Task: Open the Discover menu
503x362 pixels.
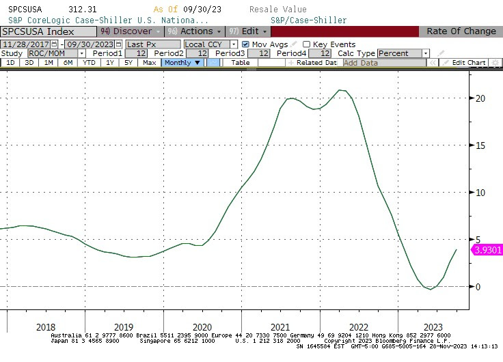Action: tap(130, 31)
